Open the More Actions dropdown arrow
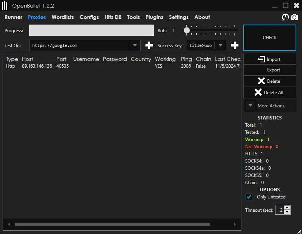The width and height of the screenshot is (302, 234). click(250, 105)
